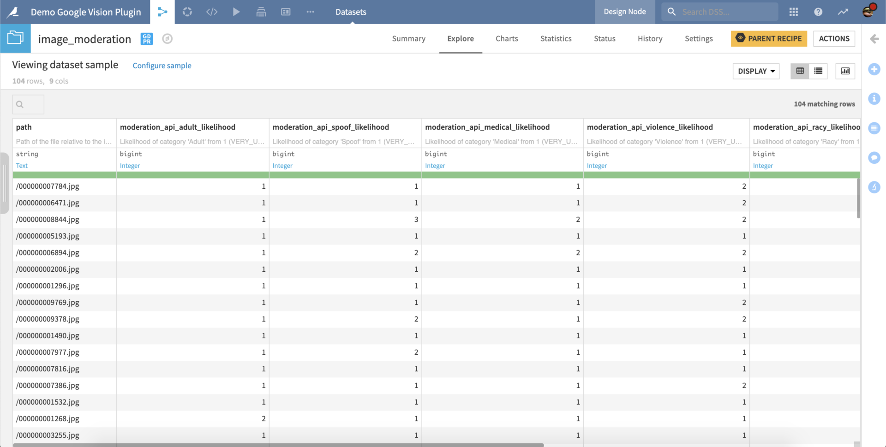Toggle the charts/quick-columns view button
Screen dimensions: 886x447
(x=845, y=71)
